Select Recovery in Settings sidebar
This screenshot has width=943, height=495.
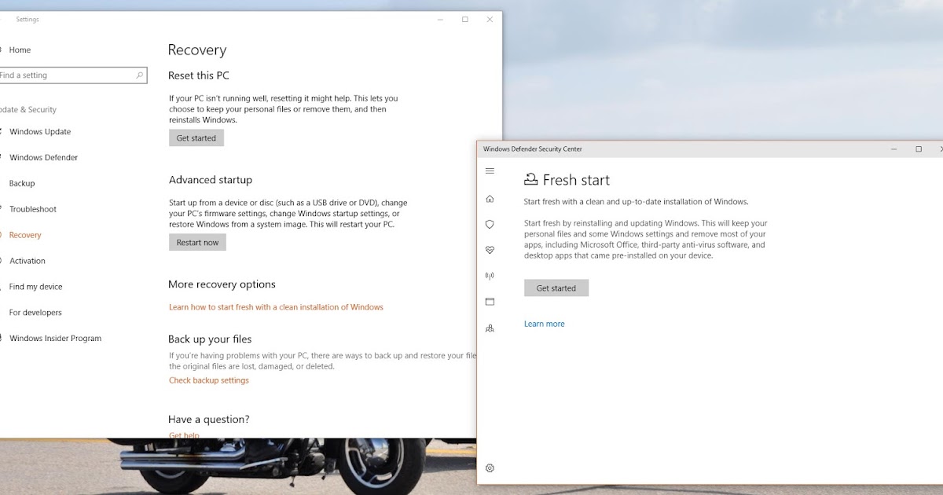tap(25, 236)
